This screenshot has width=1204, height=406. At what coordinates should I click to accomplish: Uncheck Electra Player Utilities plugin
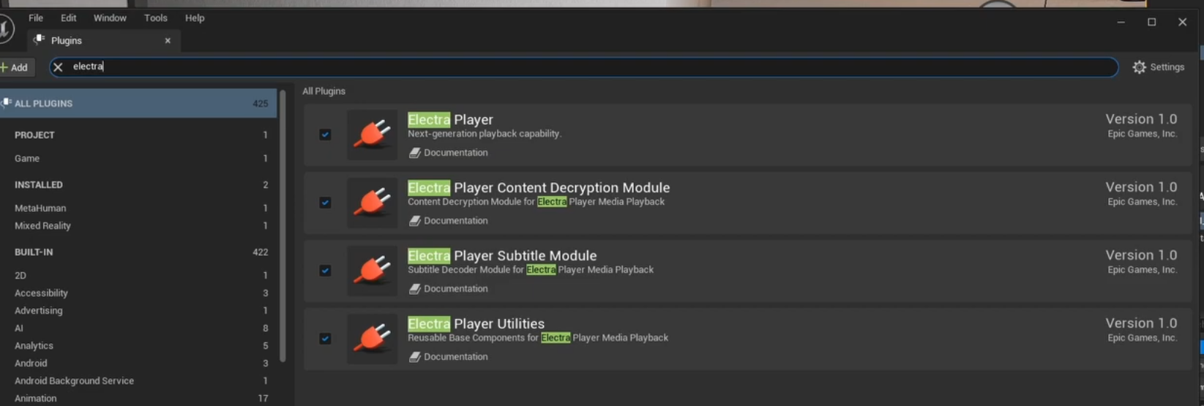(x=325, y=339)
